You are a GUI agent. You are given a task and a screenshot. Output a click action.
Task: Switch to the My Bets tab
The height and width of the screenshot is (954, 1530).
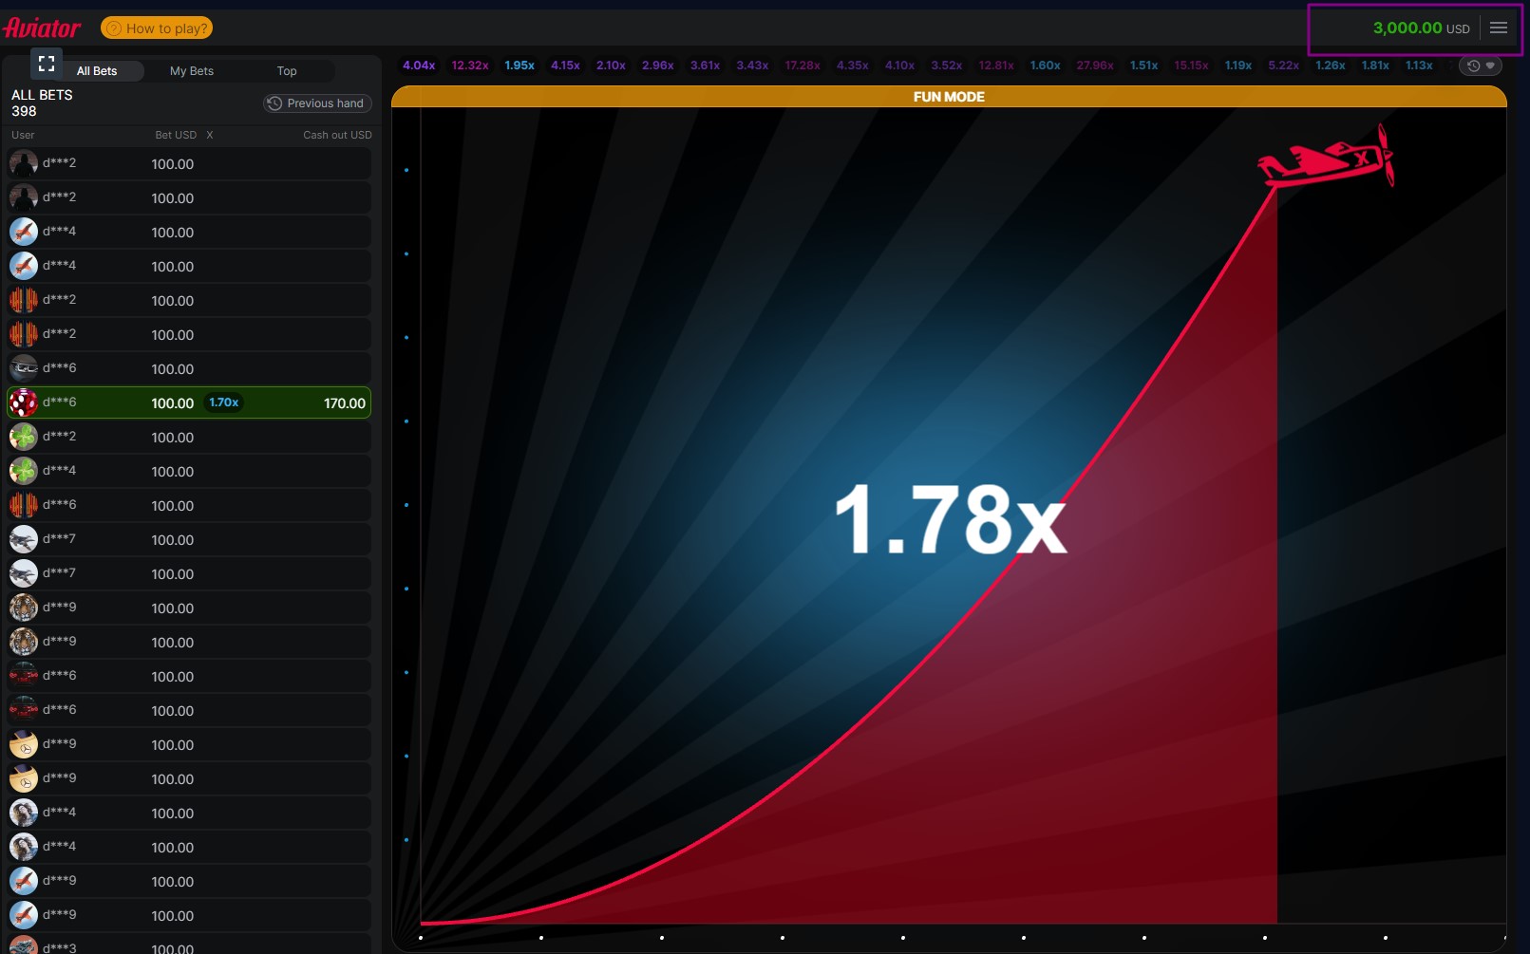(x=192, y=71)
